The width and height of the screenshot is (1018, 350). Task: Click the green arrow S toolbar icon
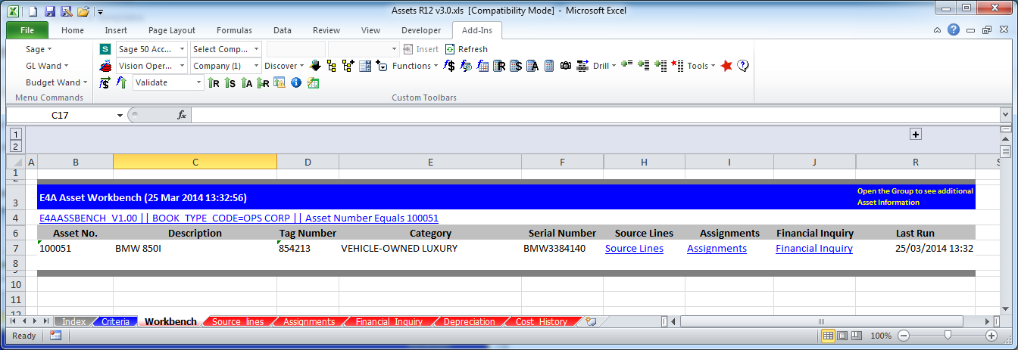(x=230, y=82)
